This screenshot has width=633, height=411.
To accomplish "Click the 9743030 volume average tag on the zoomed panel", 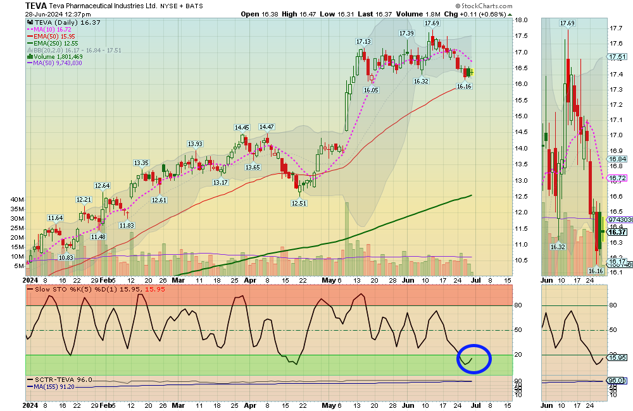I will pos(620,219).
